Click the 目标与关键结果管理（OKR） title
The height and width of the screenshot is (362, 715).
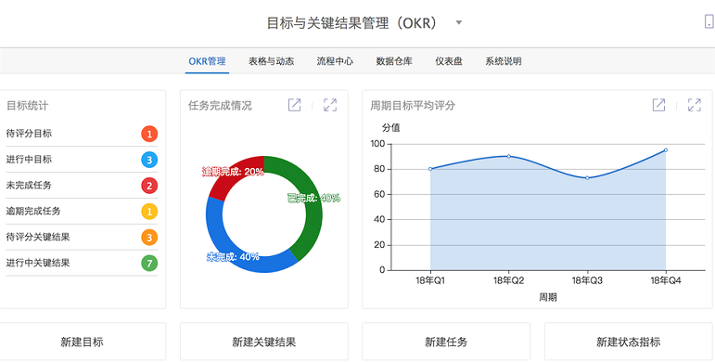pos(352,23)
